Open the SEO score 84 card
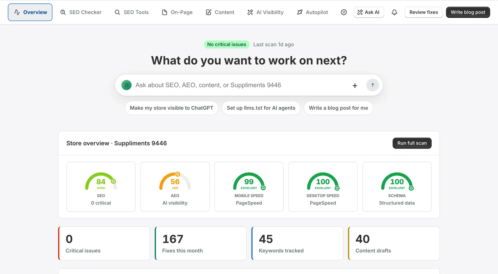The image size is (498, 274). click(101, 187)
